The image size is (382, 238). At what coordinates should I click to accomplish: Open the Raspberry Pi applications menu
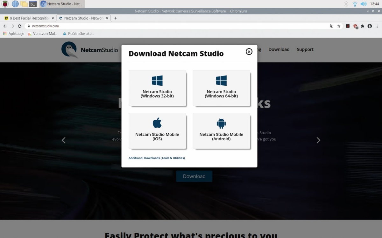point(5,4)
